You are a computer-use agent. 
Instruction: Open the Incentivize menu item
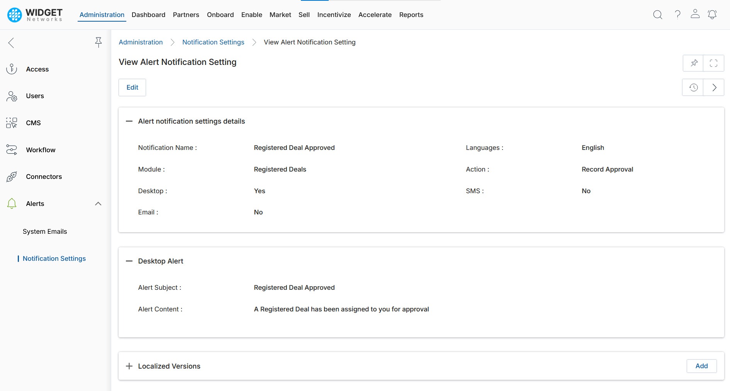(334, 15)
